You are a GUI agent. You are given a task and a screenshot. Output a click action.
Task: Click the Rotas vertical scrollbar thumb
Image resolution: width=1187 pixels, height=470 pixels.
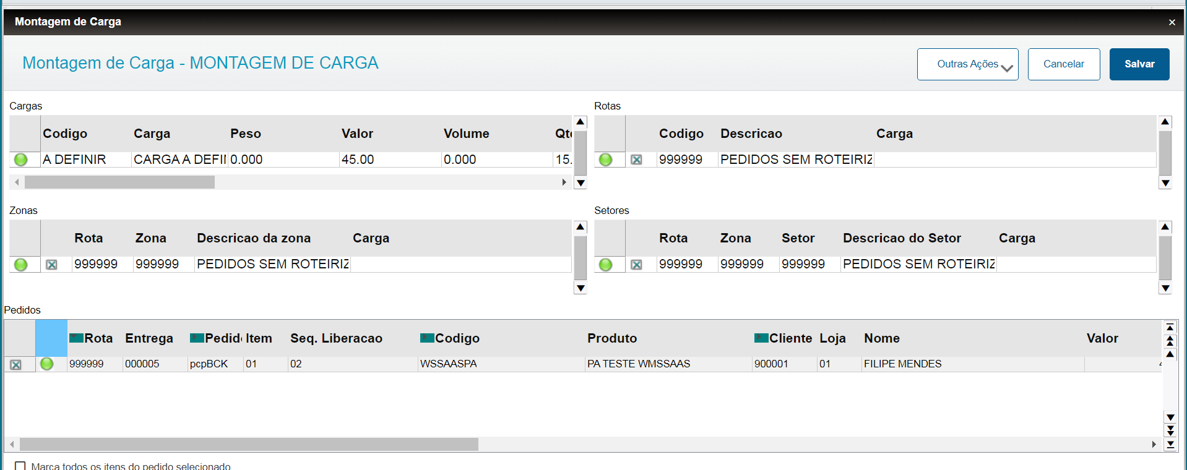point(1165,152)
